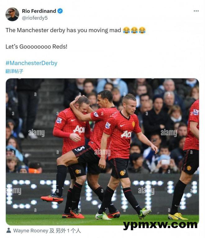
Task: Click the number 5 on player's shorts
Action: (x=82, y=149)
